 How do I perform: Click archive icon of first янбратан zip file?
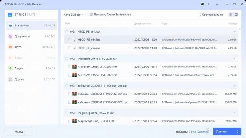[x=75, y=94]
